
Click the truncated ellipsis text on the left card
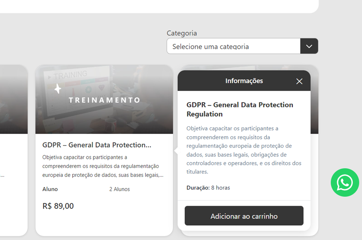pyautogui.click(x=2, y=175)
